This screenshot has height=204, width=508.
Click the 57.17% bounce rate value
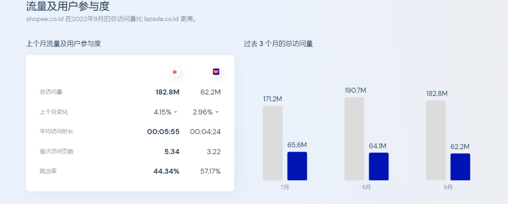pyautogui.click(x=211, y=171)
